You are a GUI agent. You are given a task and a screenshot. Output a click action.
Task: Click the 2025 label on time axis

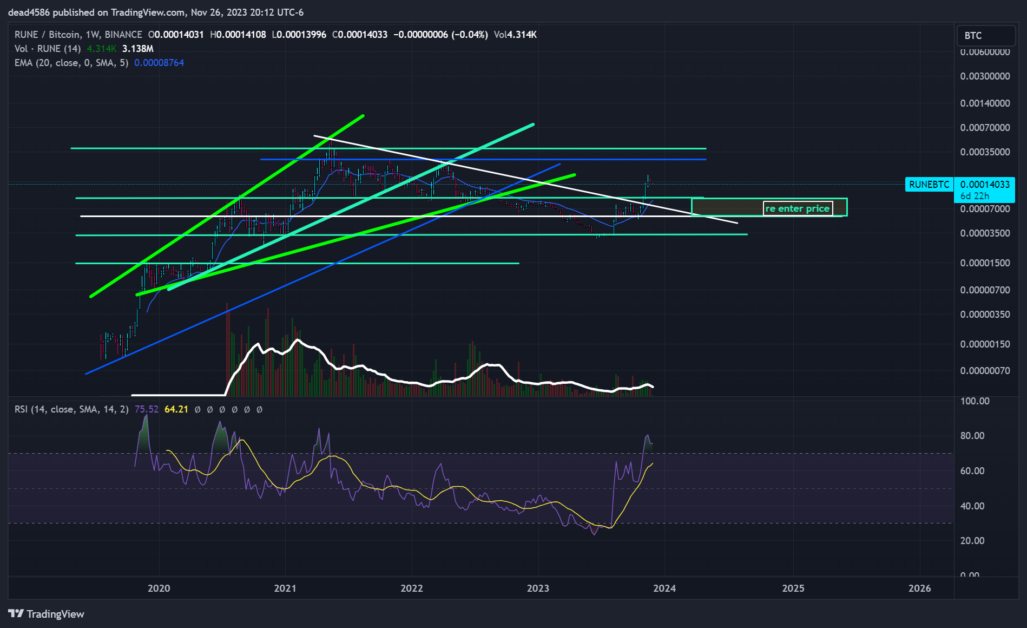point(793,588)
